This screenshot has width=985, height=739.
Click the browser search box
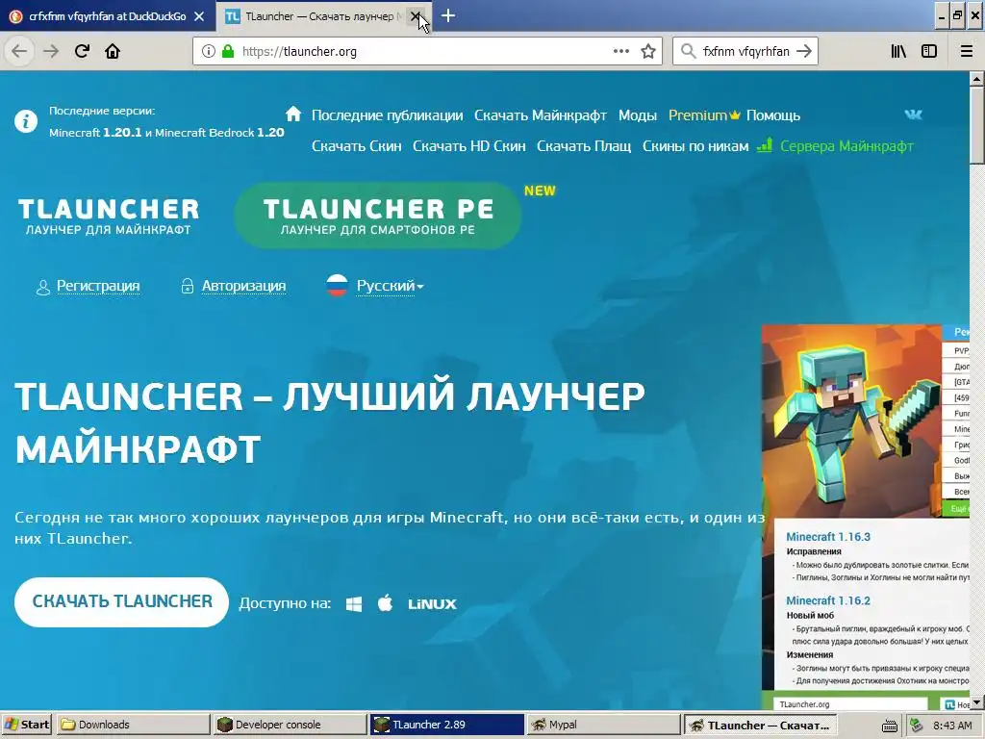pyautogui.click(x=745, y=51)
